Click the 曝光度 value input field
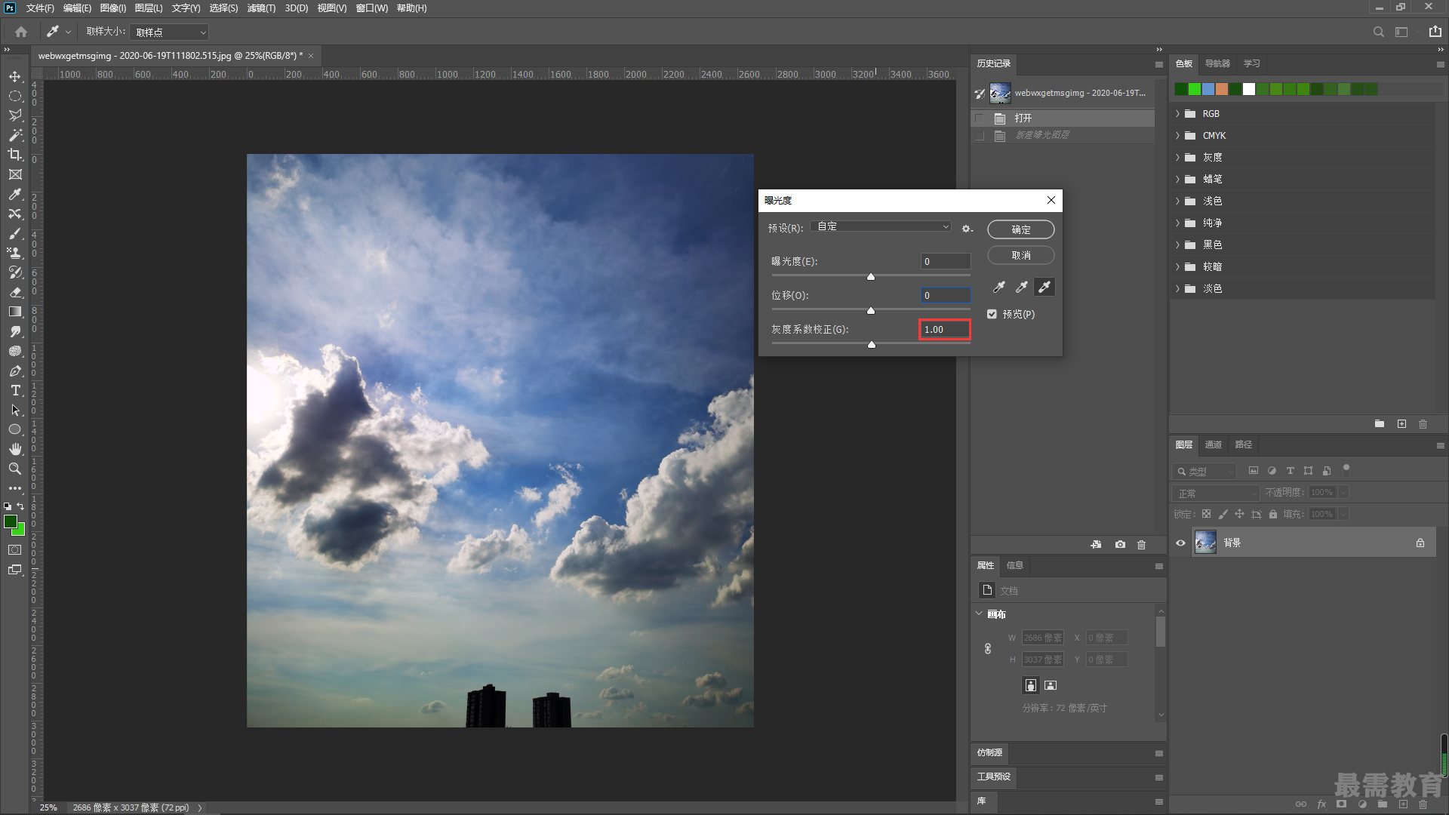Image resolution: width=1449 pixels, height=815 pixels. [946, 262]
